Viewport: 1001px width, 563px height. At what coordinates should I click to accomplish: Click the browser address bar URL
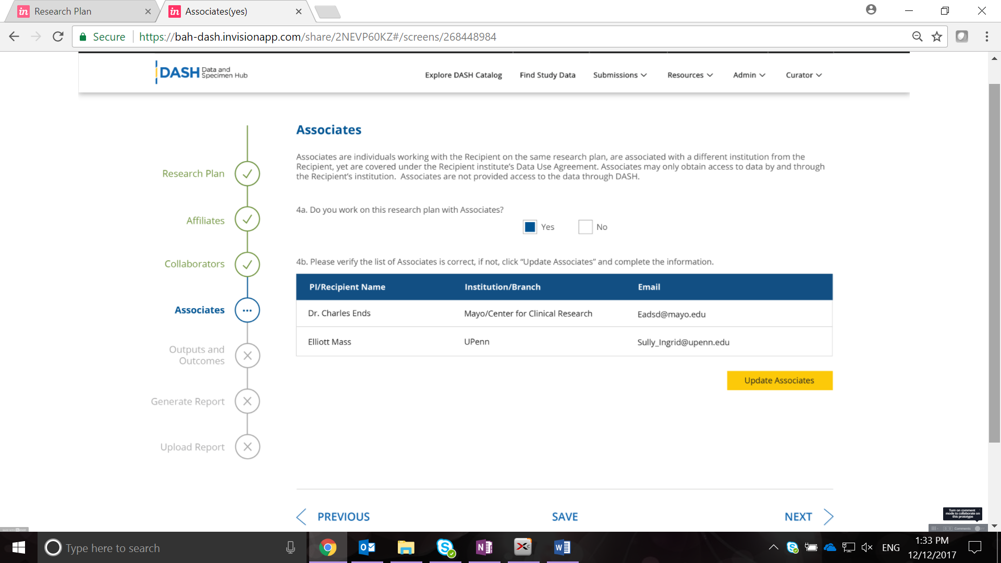click(x=318, y=37)
